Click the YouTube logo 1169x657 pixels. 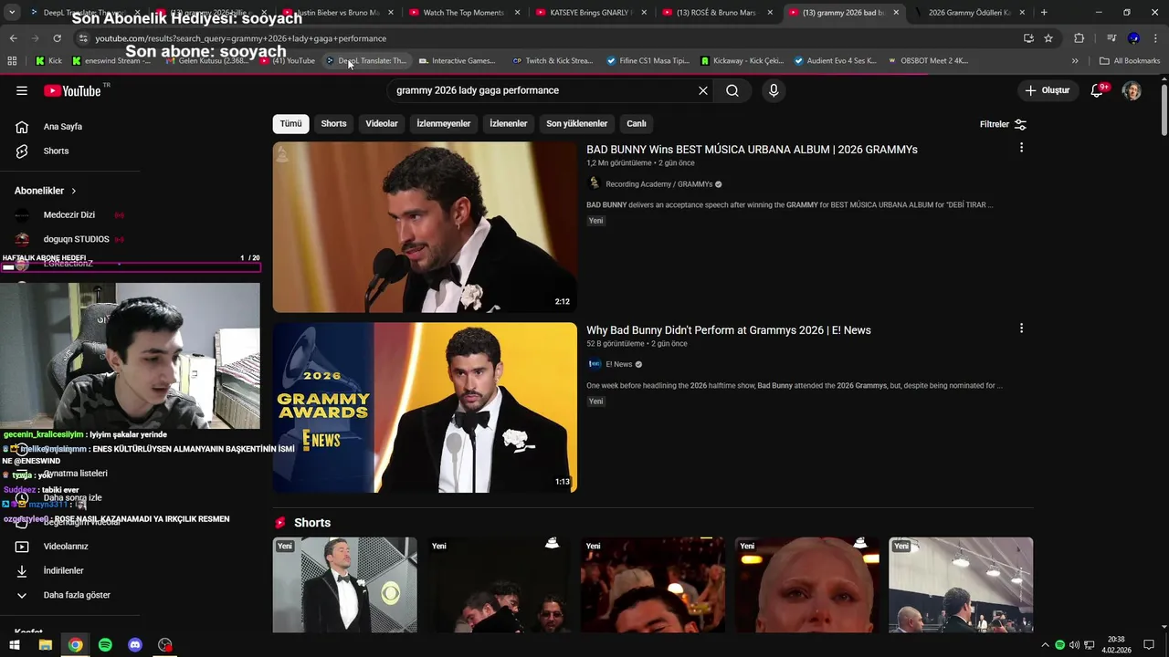72,90
